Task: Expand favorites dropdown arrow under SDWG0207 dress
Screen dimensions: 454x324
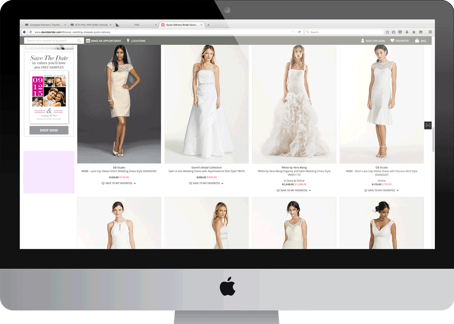Action: (397, 190)
